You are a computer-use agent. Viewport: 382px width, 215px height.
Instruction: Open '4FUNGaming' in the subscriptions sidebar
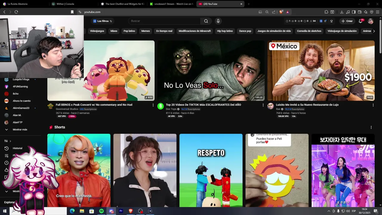pyautogui.click(x=20, y=87)
